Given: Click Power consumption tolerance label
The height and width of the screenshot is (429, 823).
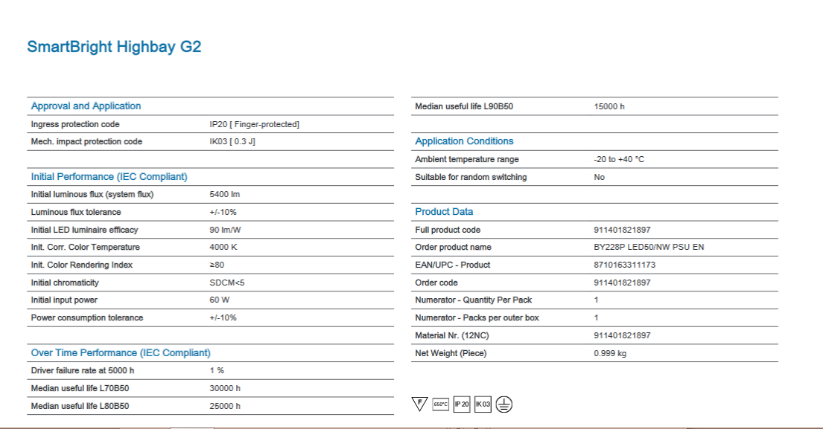Looking at the screenshot, I should [x=87, y=318].
